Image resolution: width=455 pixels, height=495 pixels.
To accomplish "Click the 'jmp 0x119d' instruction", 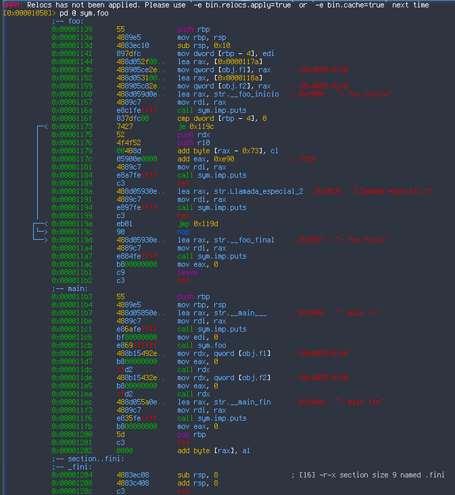I will coord(197,224).
